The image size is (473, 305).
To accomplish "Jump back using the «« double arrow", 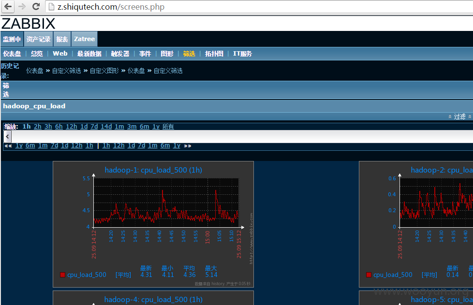I will tap(8, 146).
